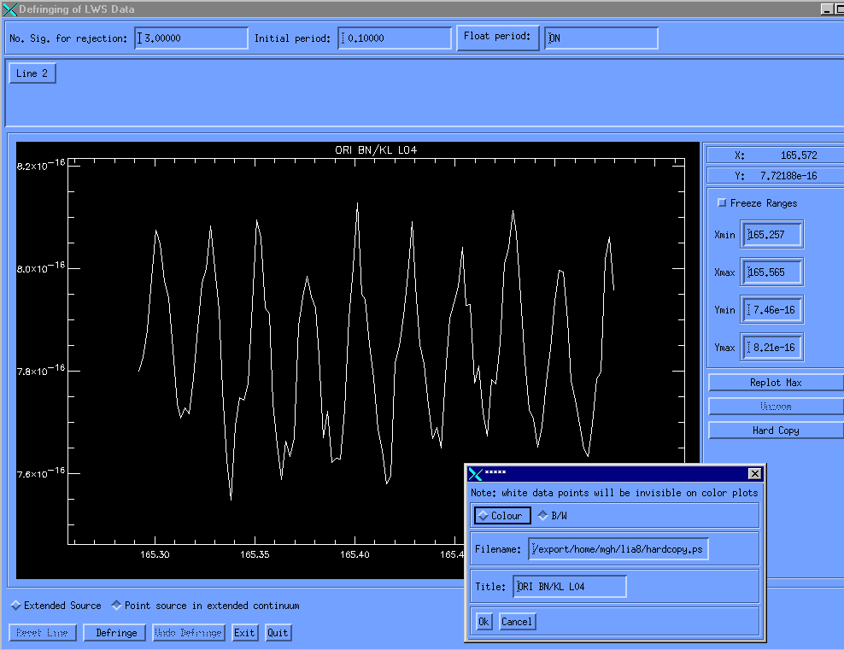
Task: Click the Defringe button
Action: click(115, 633)
